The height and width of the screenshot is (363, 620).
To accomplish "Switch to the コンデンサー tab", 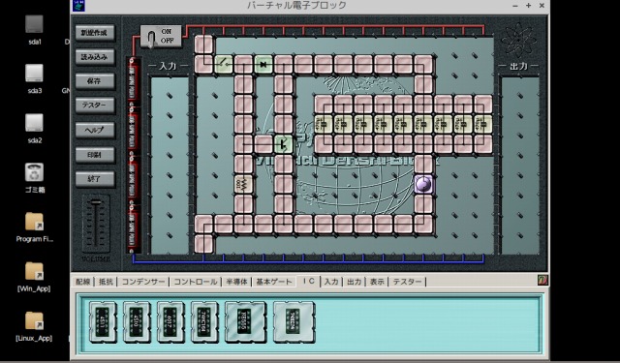I will [143, 282].
